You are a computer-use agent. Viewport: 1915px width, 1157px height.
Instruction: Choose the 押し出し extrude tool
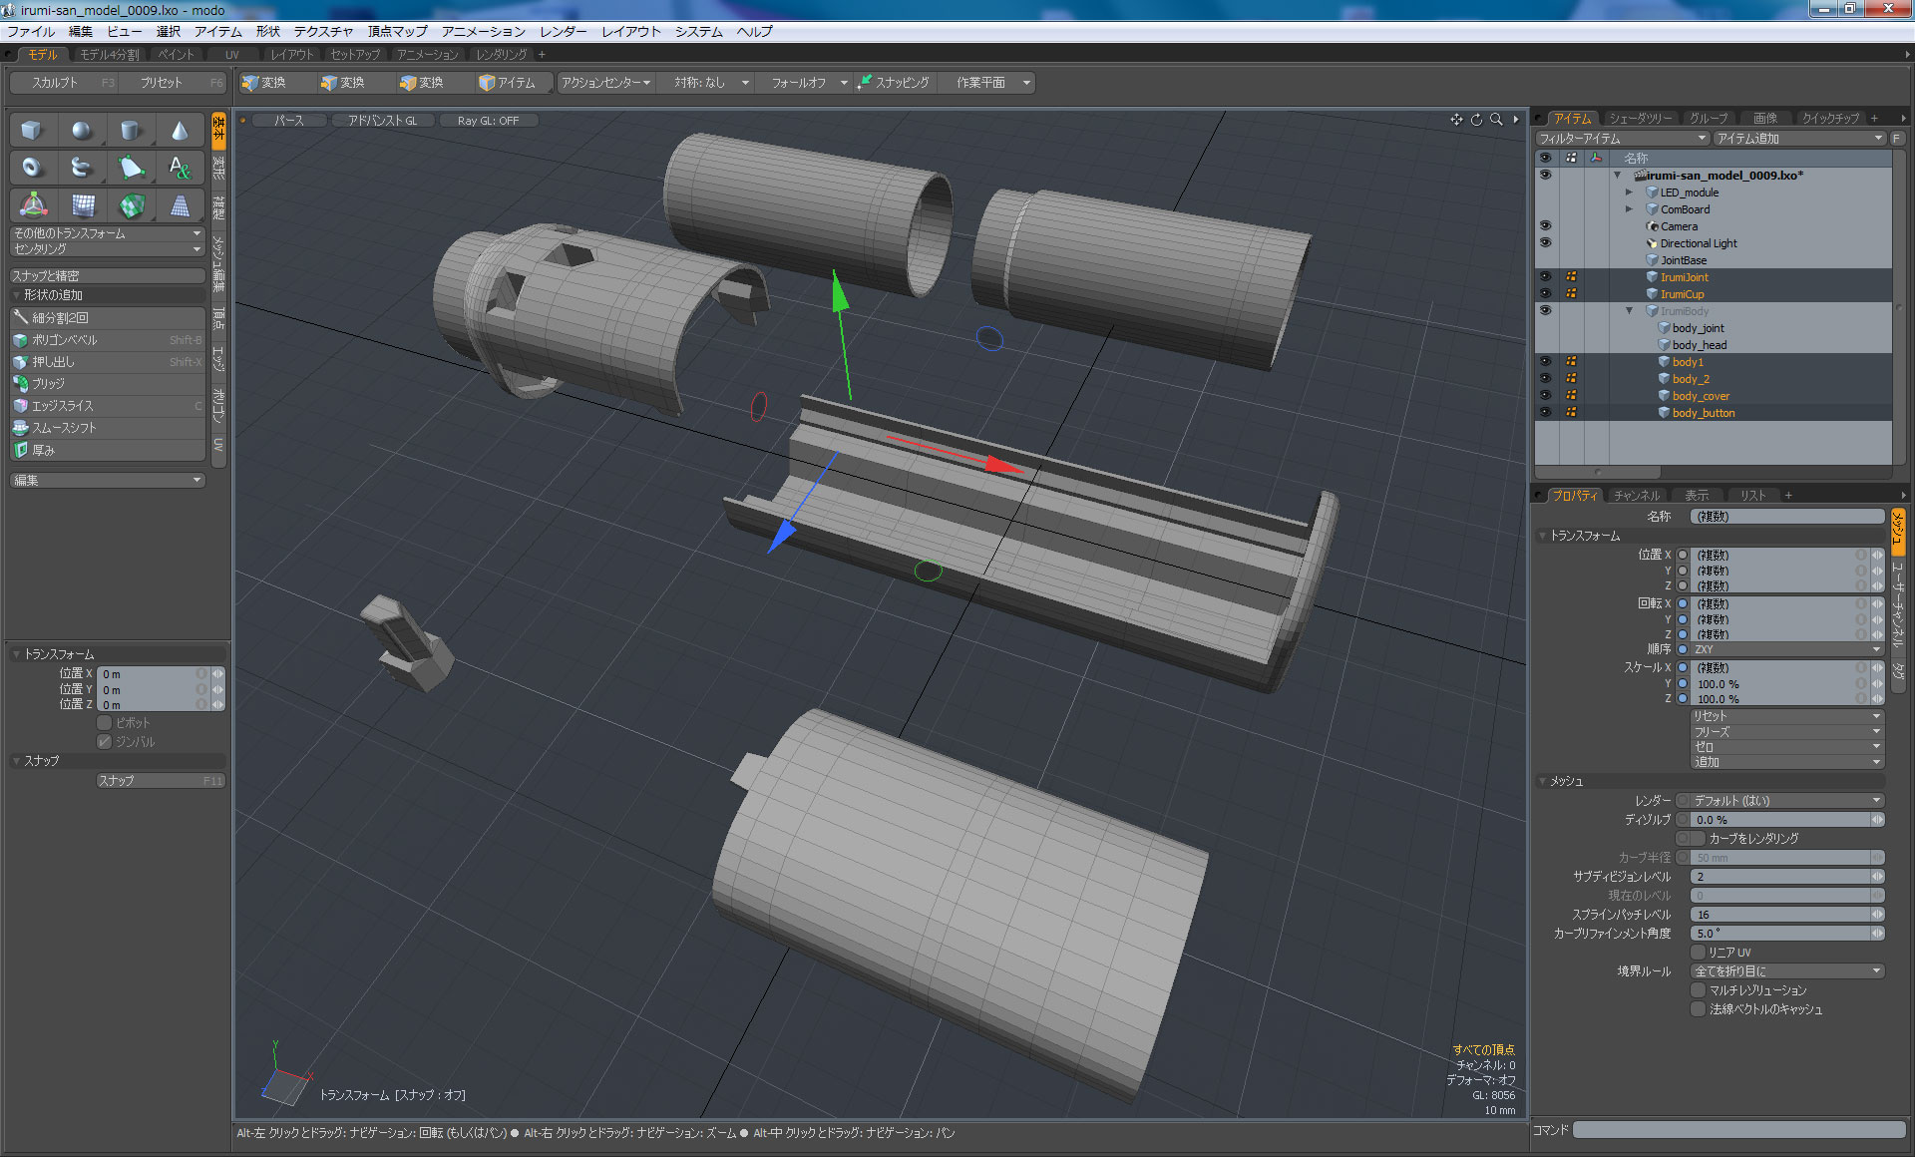tap(108, 362)
